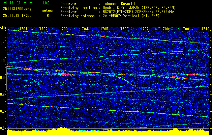Click the antenna text 2el-HB9CV Vertical
This screenshot has height=135, width=212.
click(x=120, y=16)
